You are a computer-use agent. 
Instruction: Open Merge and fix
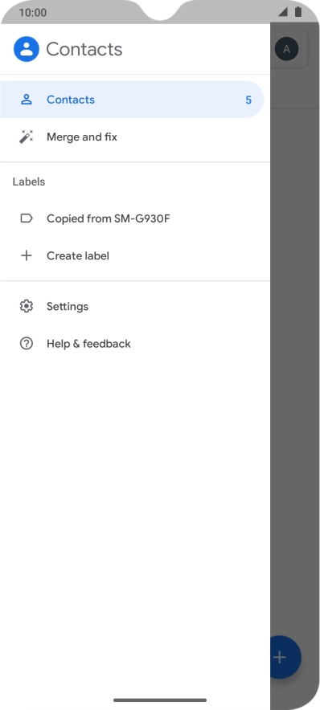(135, 137)
